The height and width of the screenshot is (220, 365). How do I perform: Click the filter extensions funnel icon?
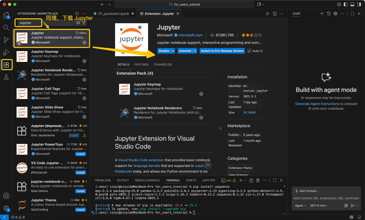[x=84, y=23]
